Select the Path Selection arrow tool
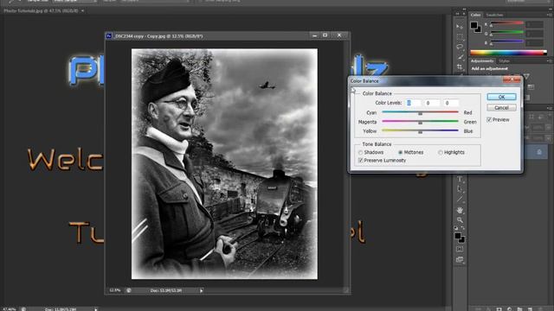The width and height of the screenshot is (554, 311). pyautogui.click(x=460, y=189)
